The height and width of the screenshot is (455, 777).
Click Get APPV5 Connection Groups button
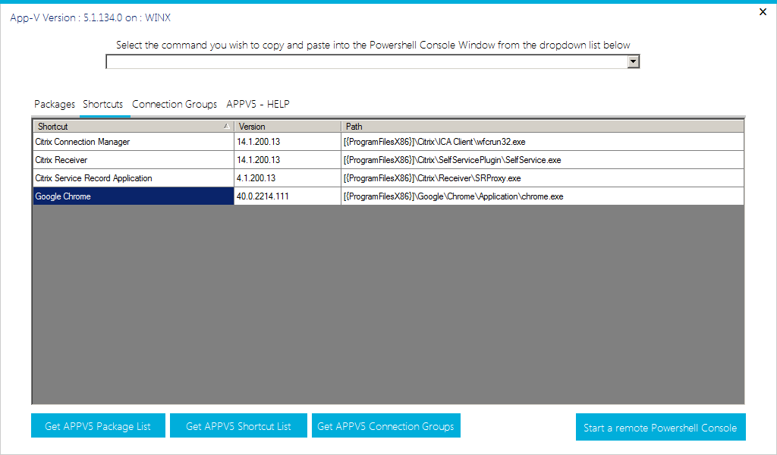pyautogui.click(x=386, y=425)
